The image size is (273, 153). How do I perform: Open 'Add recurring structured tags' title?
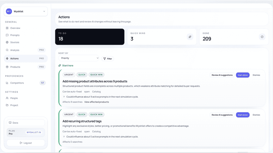pyautogui.click(x=82, y=121)
